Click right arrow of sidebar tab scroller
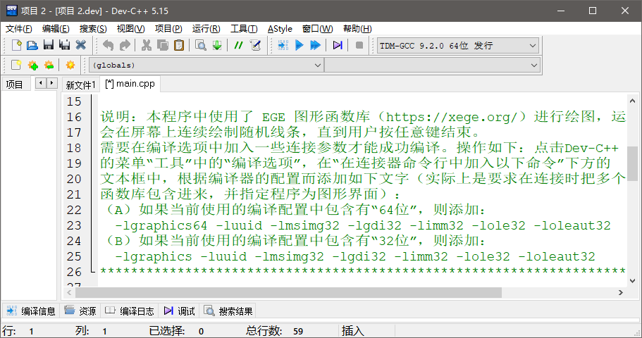Screen dimensions: 642x338 click(51, 83)
